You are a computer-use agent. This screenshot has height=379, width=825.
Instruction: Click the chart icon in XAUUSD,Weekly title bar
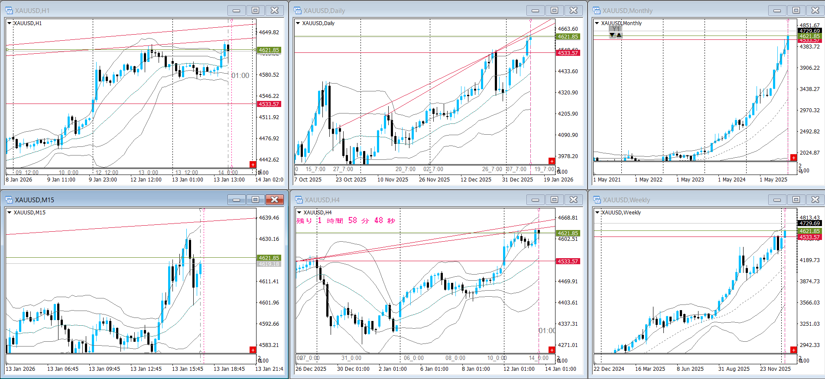tap(597, 200)
